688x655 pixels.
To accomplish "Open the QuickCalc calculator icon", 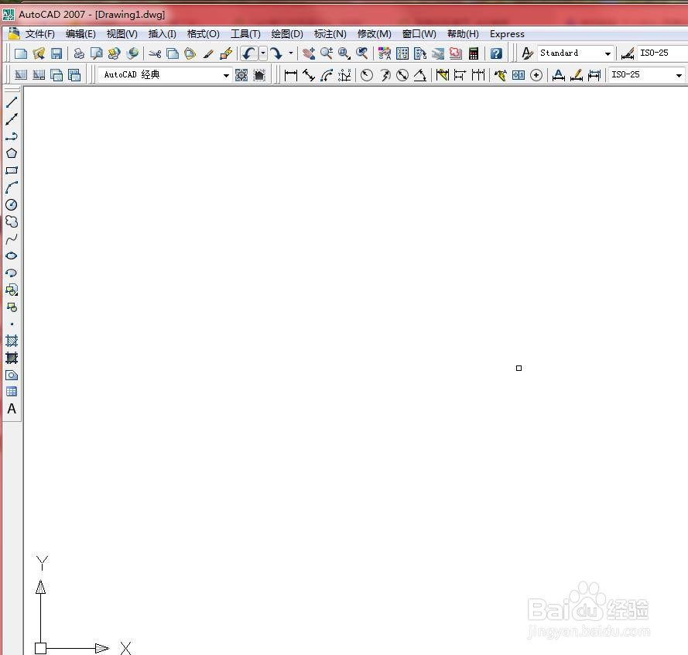I will coord(474,53).
